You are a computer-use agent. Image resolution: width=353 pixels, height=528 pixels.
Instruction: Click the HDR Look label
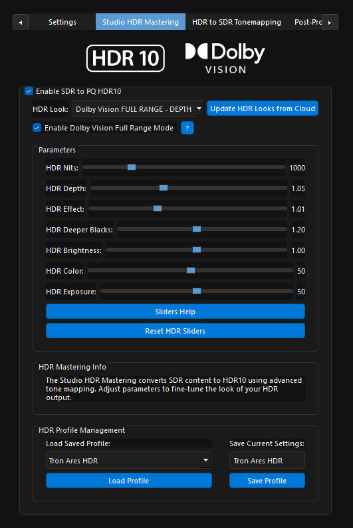51,109
